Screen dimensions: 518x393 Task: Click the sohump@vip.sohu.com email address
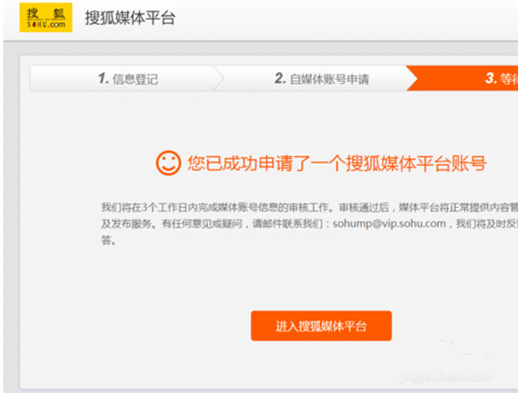point(389,224)
